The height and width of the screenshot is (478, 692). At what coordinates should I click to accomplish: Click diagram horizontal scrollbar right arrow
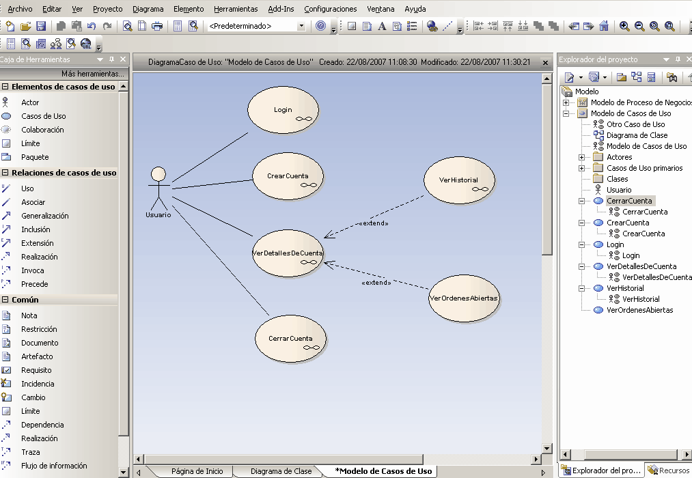[536, 459]
